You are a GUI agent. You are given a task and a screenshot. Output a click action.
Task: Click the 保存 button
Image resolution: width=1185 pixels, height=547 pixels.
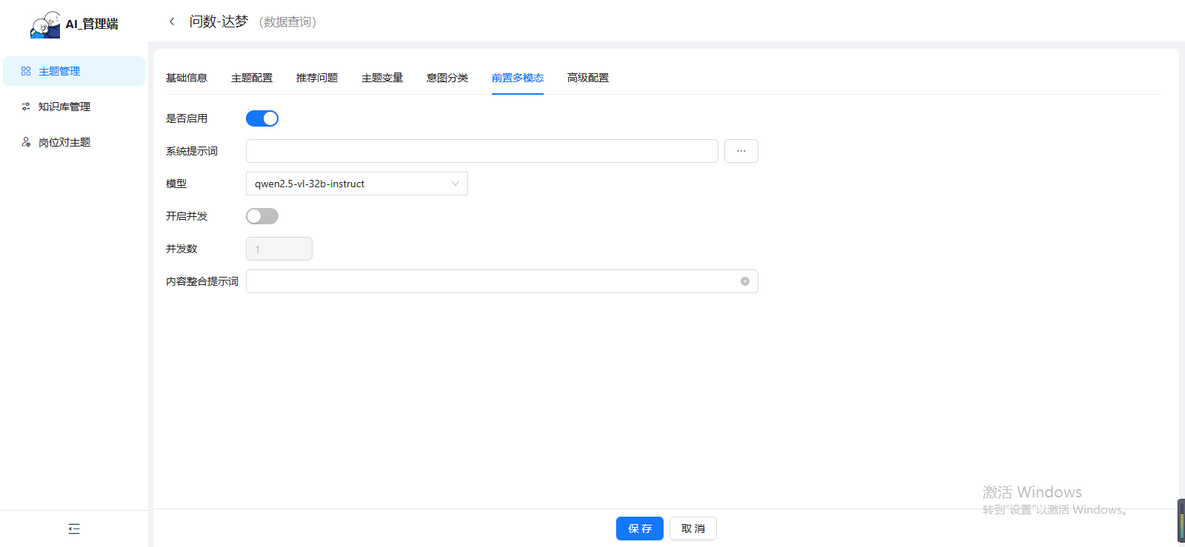click(x=639, y=528)
